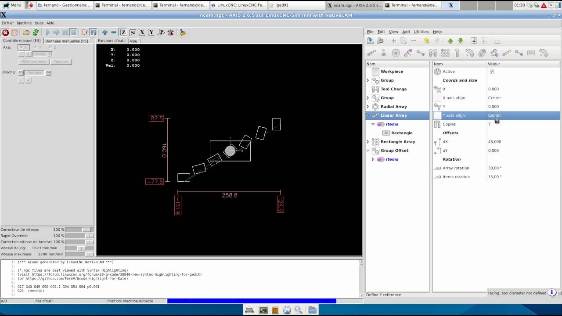Stop program execution in AXIS toolbar
The height and width of the screenshot is (316, 562).
pos(74,32)
